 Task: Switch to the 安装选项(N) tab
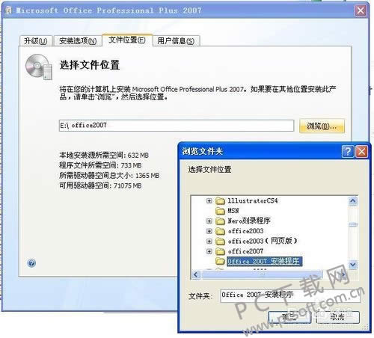tap(78, 40)
